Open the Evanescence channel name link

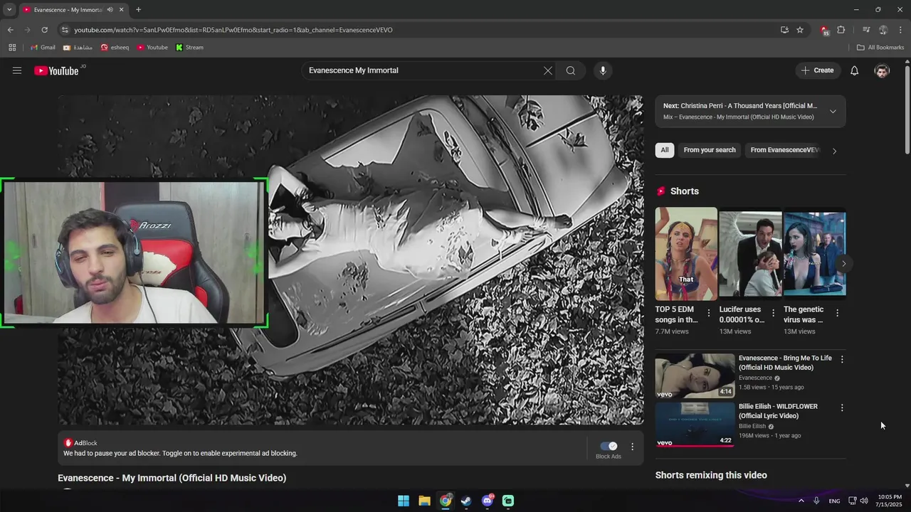[755, 378]
